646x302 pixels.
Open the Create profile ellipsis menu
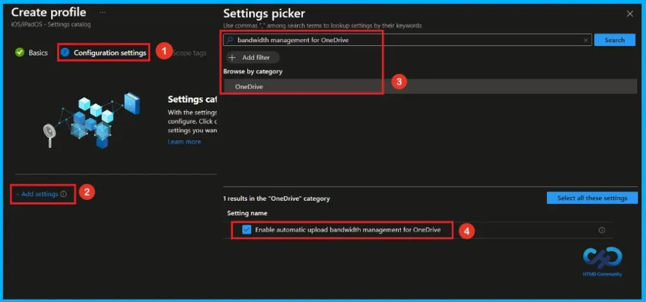click(x=103, y=13)
